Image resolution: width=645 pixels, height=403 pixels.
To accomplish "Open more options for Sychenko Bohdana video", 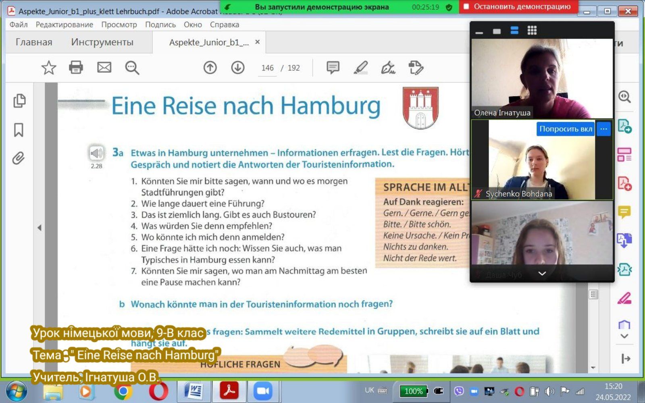I will click(603, 129).
